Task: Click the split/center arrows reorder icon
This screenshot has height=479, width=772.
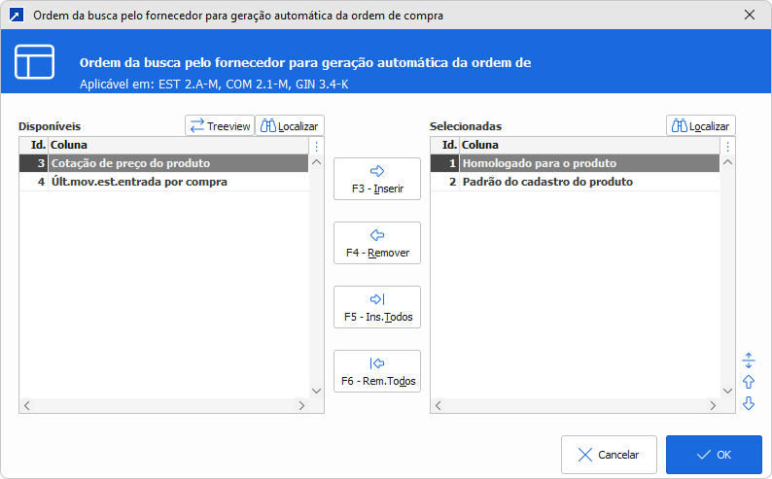Action: [749, 360]
